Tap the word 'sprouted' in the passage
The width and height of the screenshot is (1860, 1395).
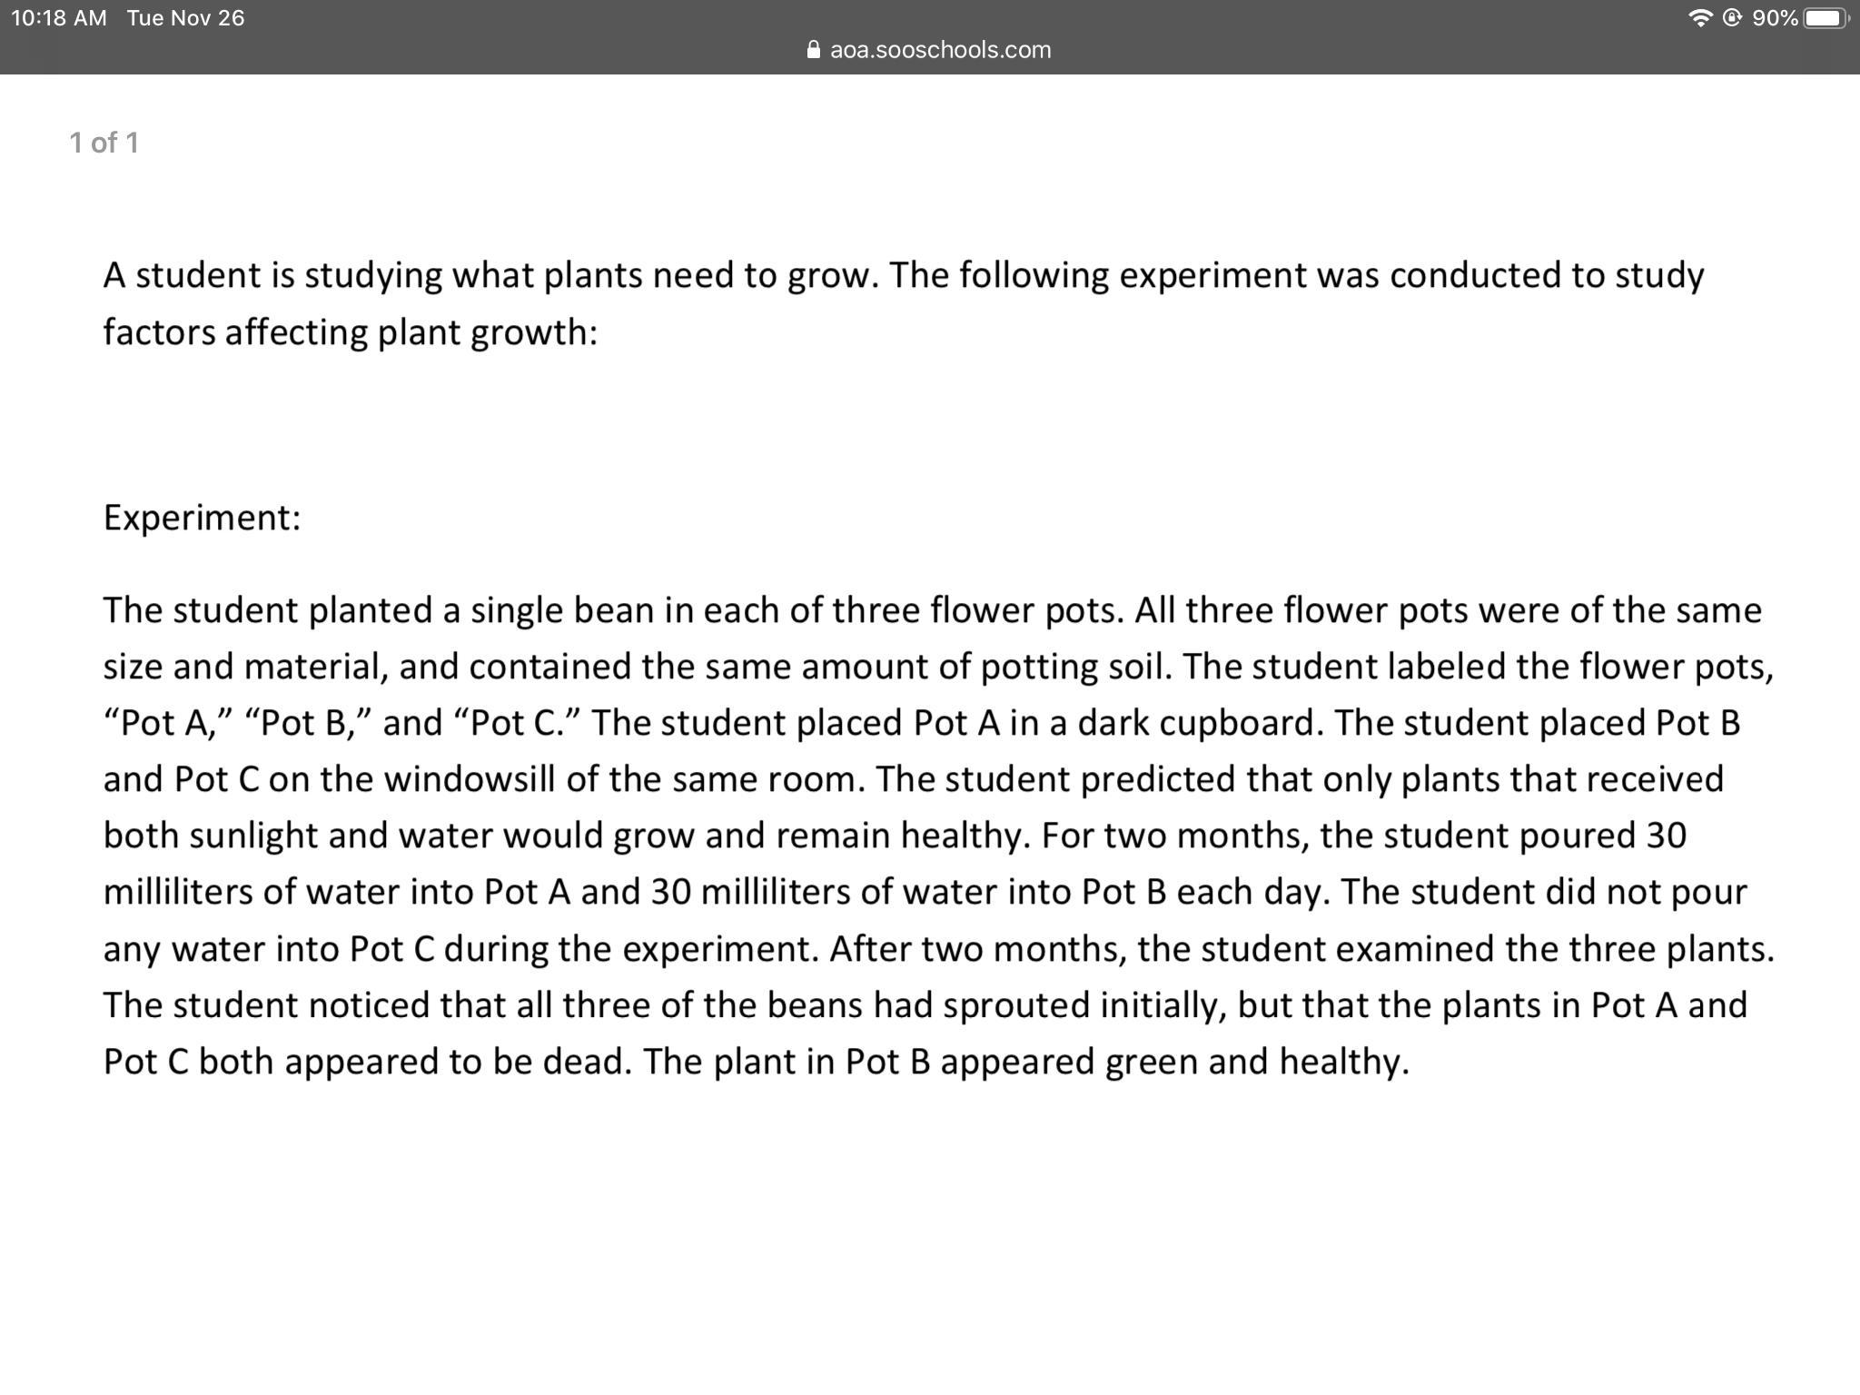coord(1016,1004)
